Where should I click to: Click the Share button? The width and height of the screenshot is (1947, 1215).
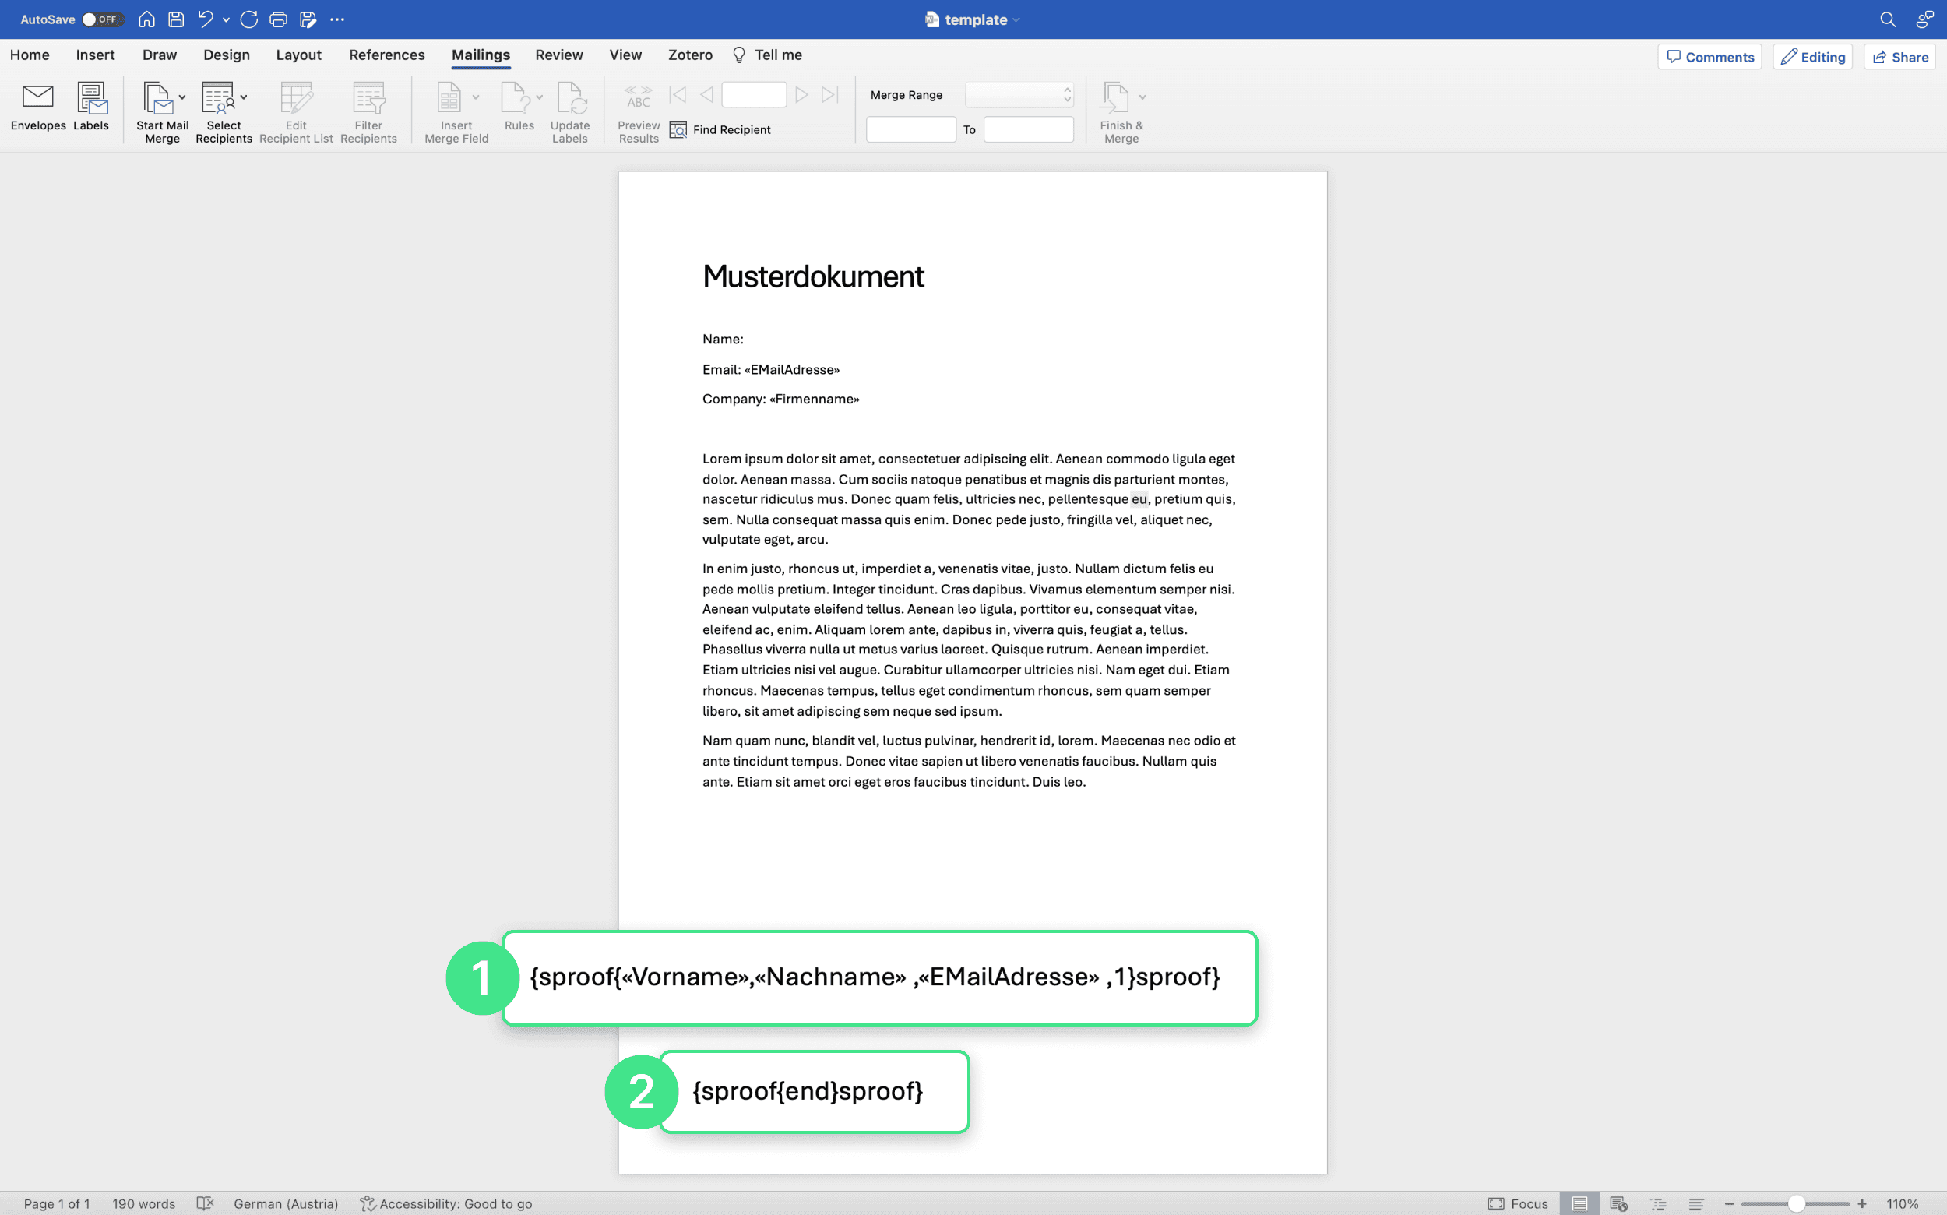pos(1899,57)
